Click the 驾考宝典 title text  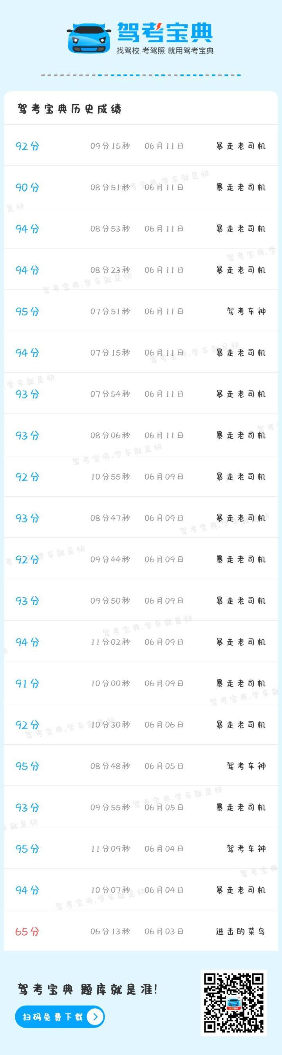pos(165,33)
